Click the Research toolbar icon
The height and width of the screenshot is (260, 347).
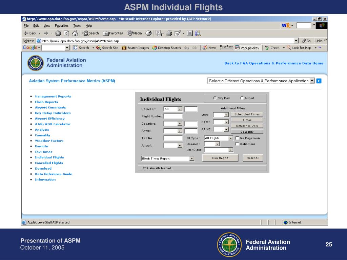[198, 34]
